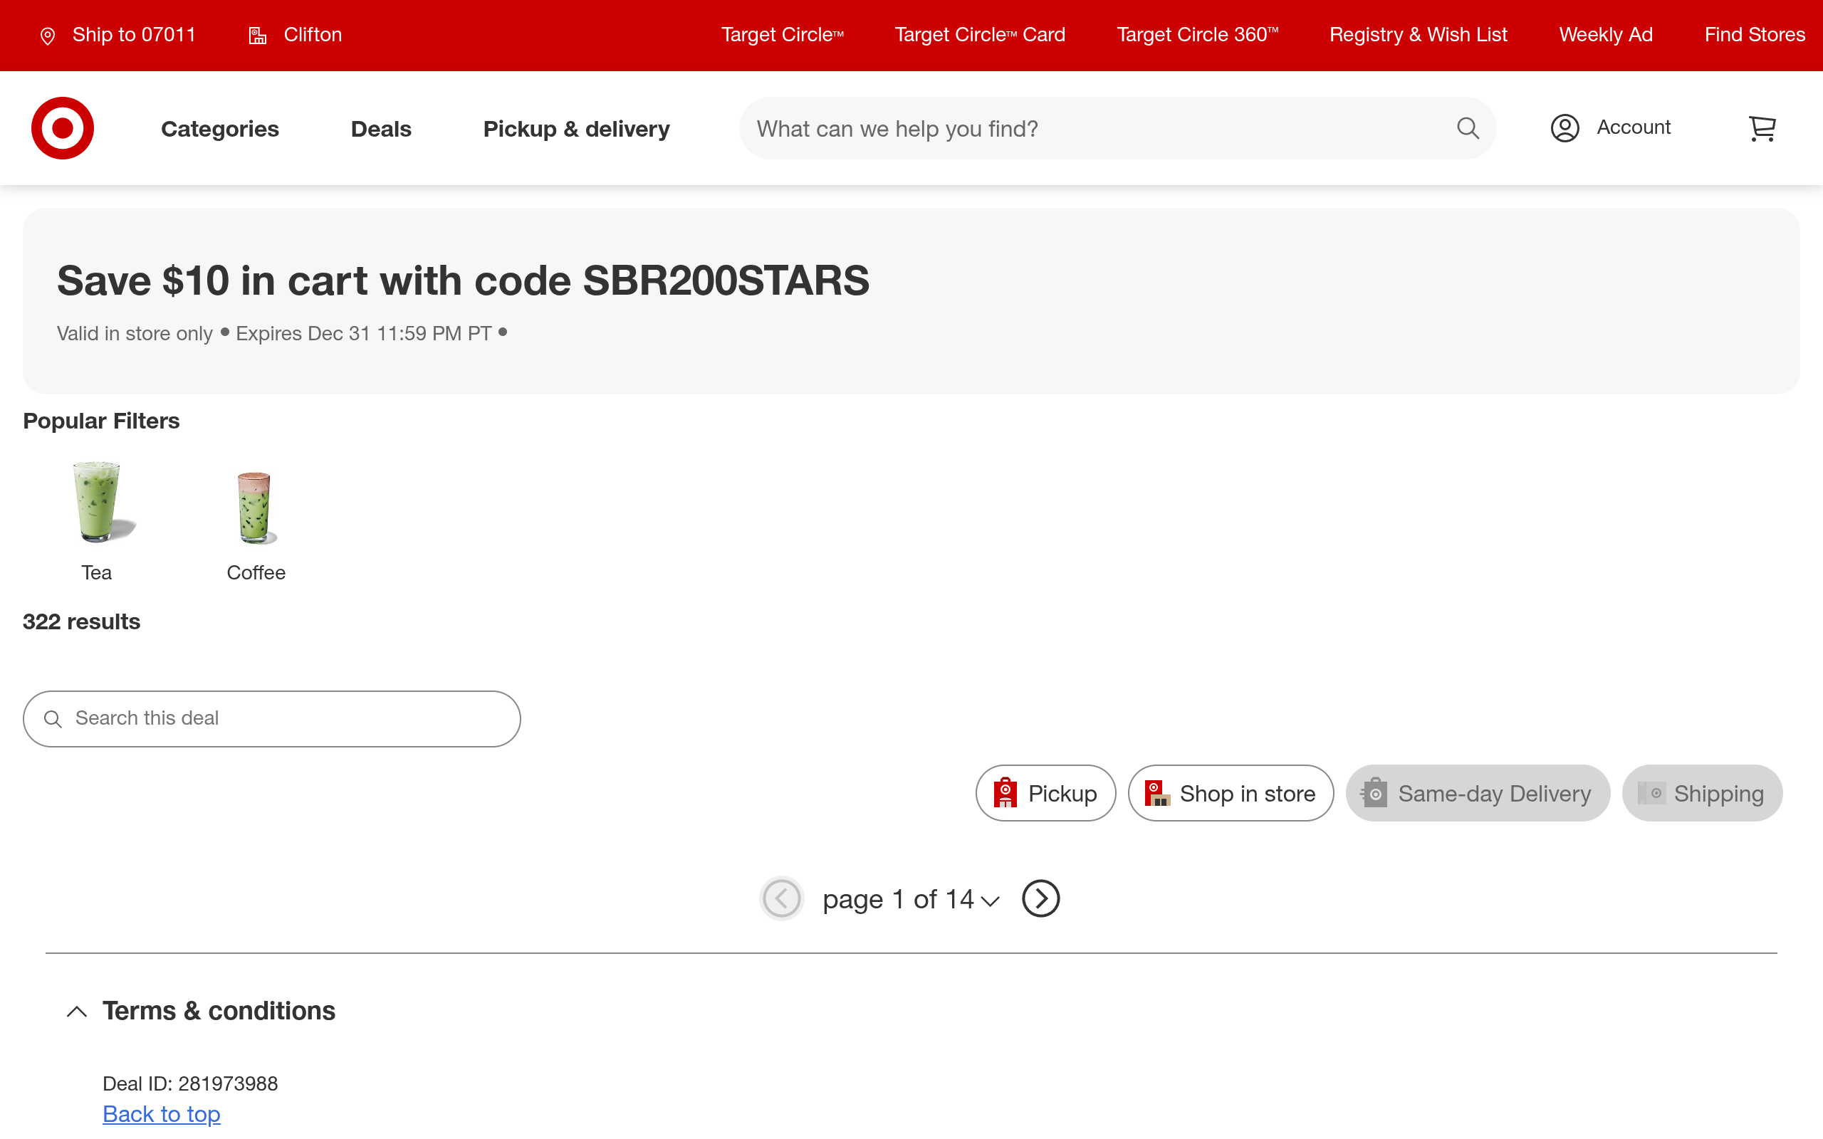Toggle the Pickup filter
Viewport: 1823px width, 1139px height.
click(1045, 793)
